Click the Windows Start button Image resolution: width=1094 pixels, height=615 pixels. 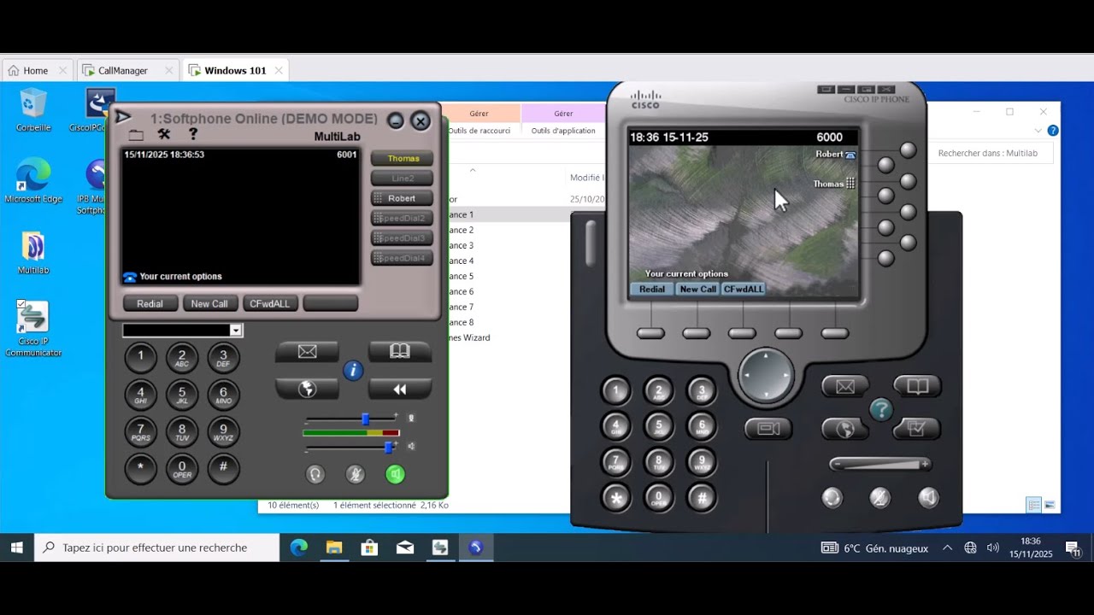coord(17,548)
